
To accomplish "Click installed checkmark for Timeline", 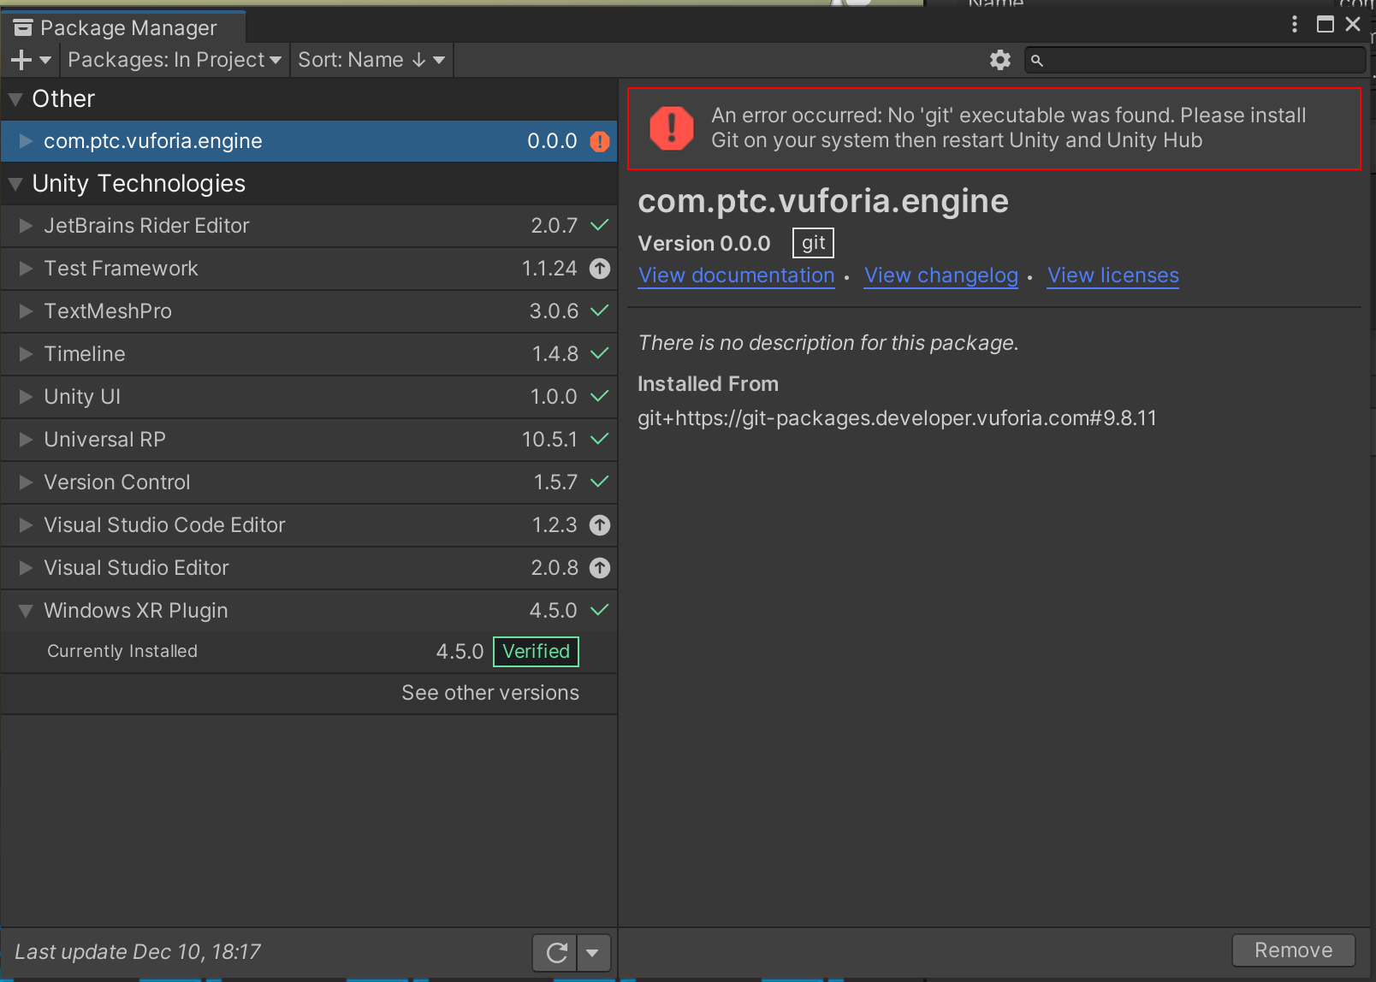I will point(600,353).
